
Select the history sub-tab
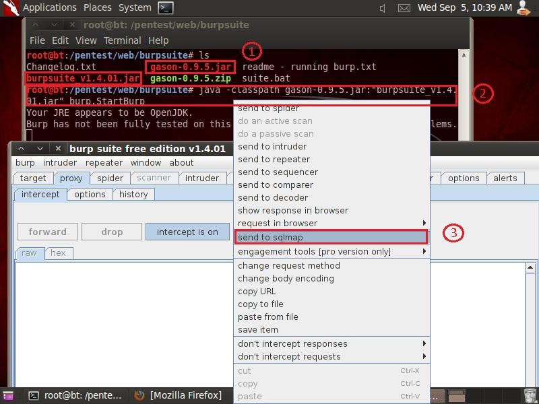click(133, 195)
